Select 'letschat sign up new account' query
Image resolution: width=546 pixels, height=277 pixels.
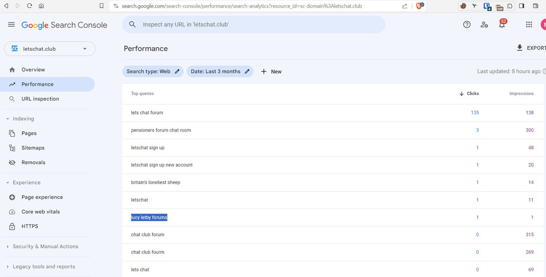pyautogui.click(x=162, y=165)
